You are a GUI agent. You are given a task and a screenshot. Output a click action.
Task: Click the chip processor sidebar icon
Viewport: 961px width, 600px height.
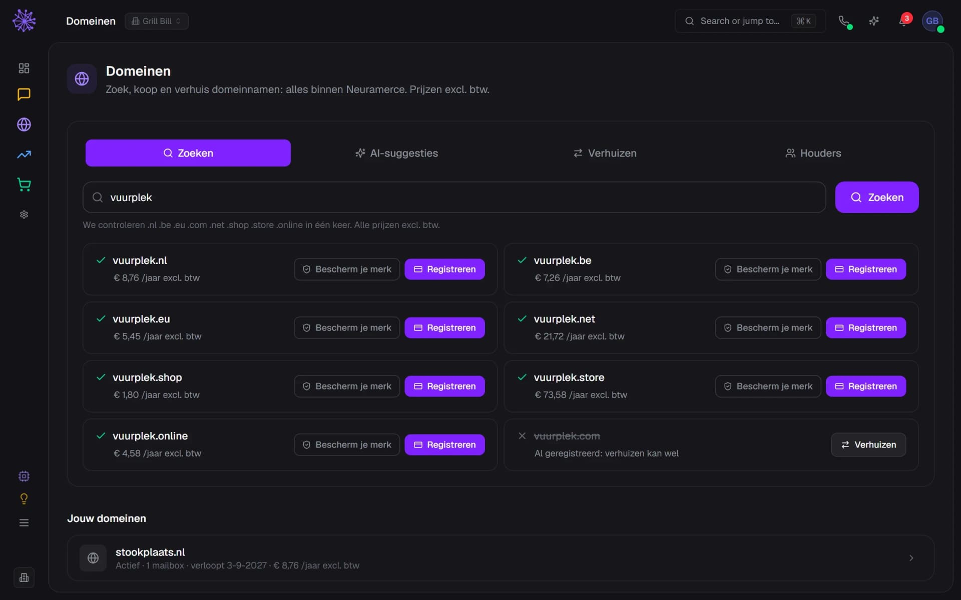[x=24, y=476]
